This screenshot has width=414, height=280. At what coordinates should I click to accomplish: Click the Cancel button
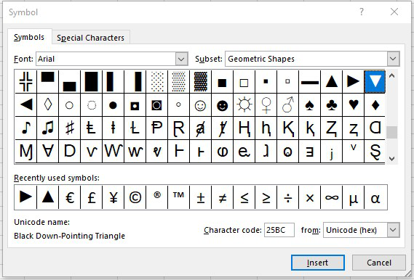tap(379, 263)
